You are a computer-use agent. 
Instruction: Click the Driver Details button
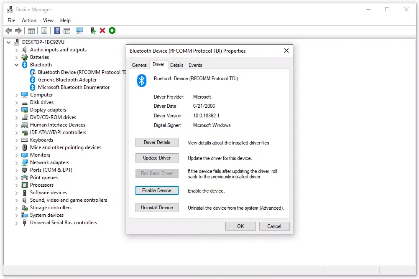157,142
